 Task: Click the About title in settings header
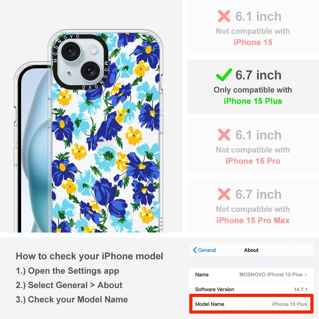point(251,250)
